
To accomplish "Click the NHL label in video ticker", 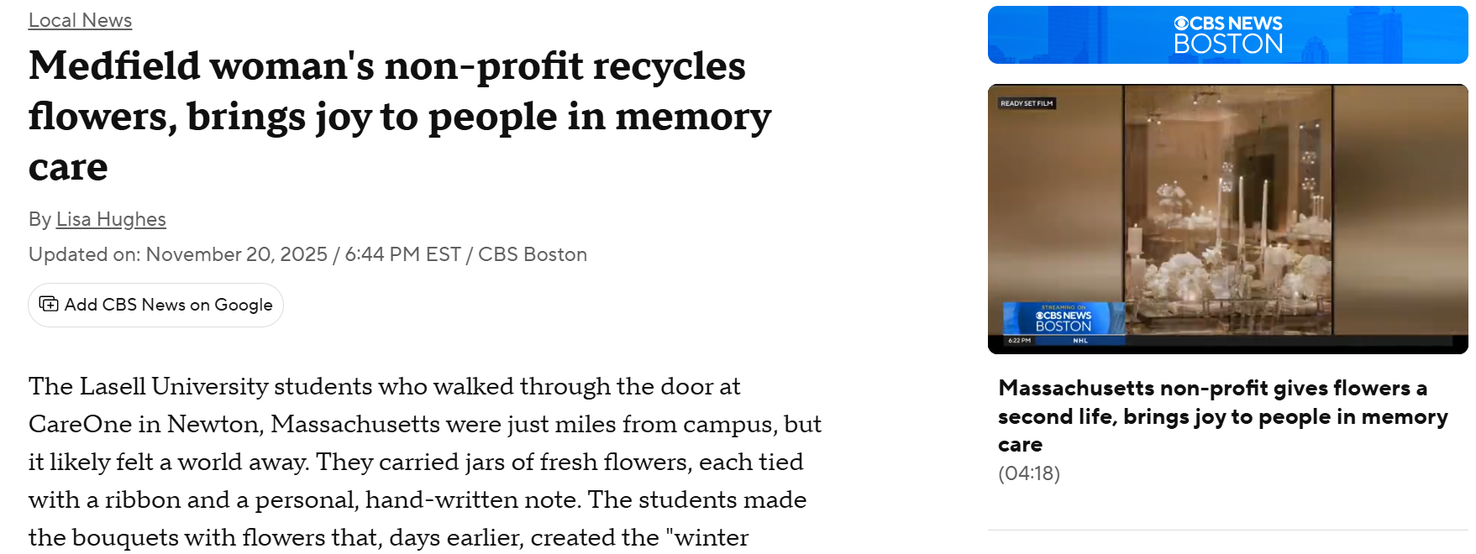I will [x=1080, y=341].
